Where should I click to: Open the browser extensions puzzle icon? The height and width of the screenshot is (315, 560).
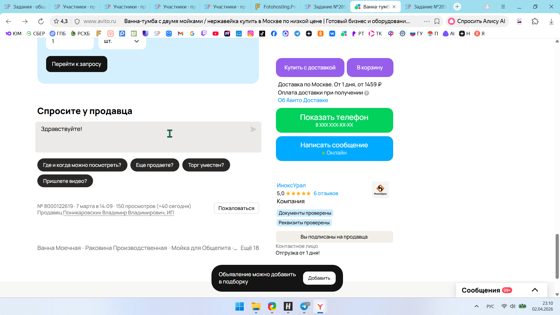coord(535,21)
